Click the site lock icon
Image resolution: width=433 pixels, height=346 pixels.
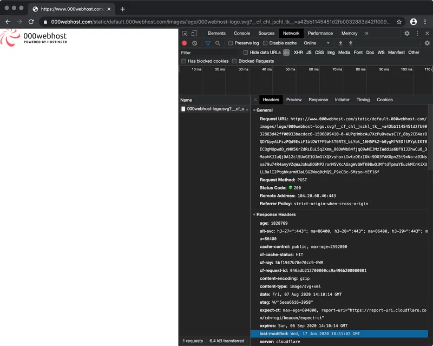coord(45,22)
